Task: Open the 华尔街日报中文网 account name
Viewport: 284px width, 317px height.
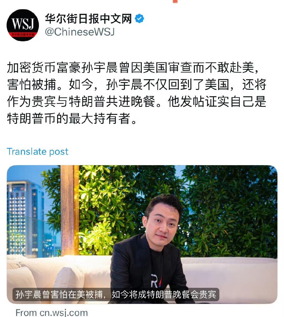Action: coord(88,19)
